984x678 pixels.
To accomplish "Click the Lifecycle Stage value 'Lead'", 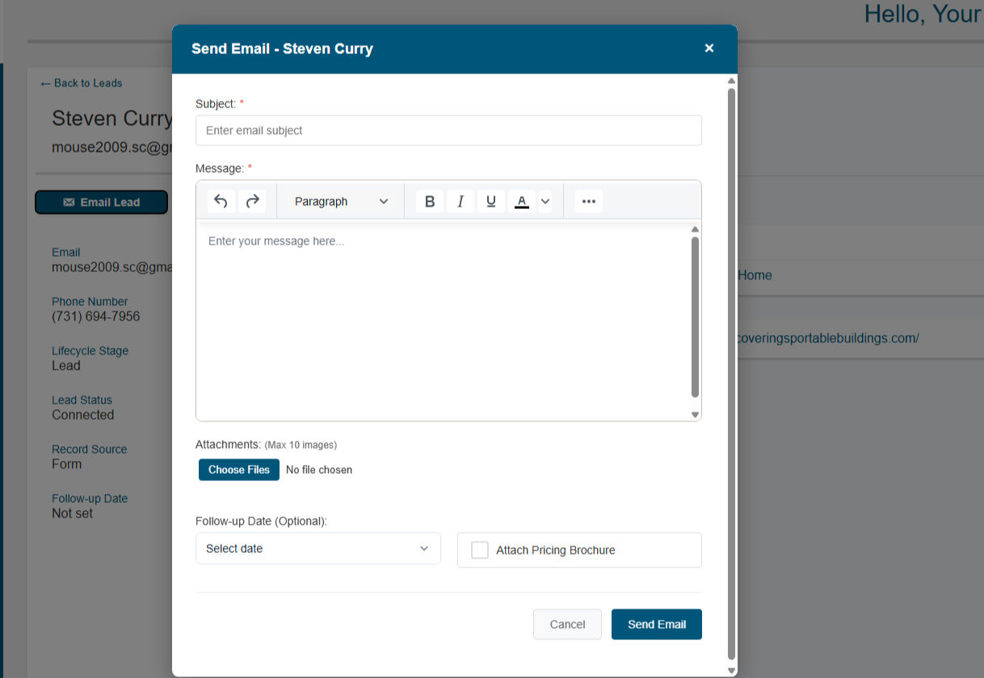I will point(66,366).
